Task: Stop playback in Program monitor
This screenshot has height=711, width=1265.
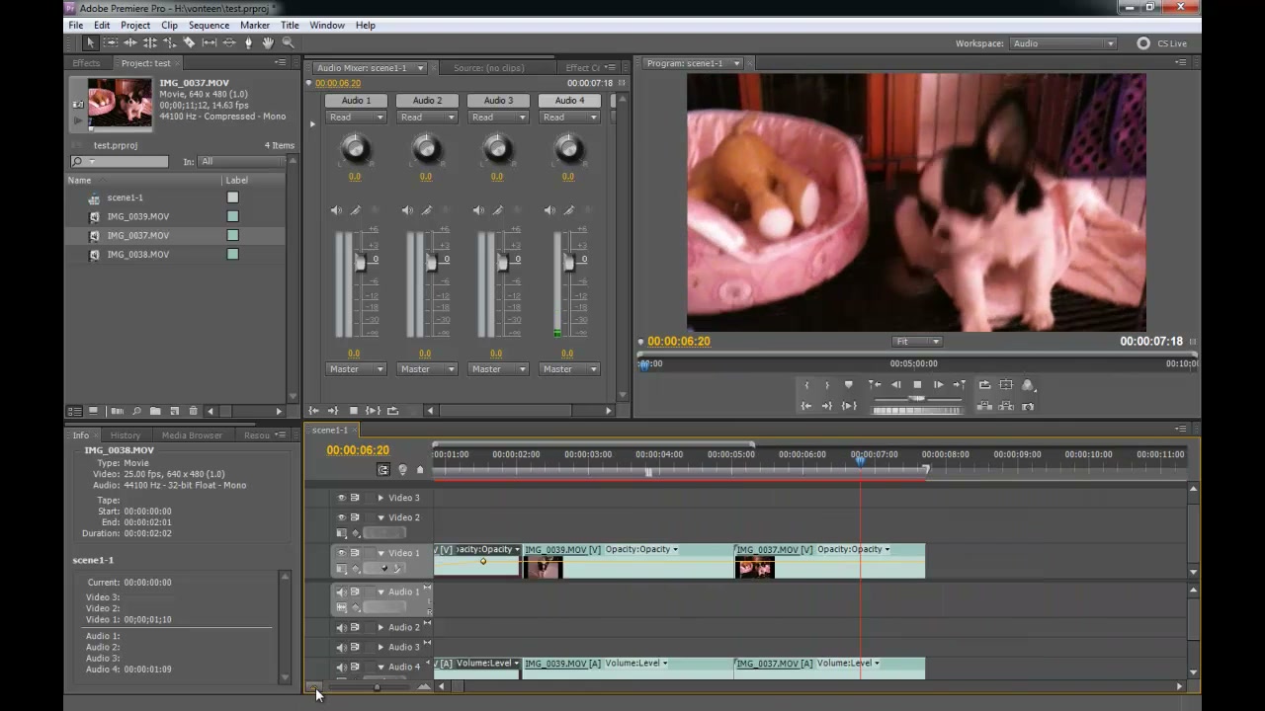Action: [917, 384]
